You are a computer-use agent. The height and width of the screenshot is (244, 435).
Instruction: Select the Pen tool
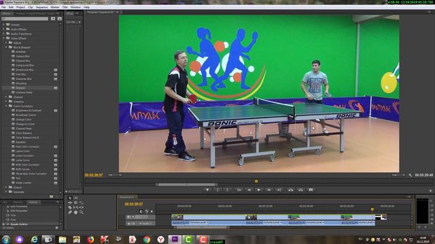click(x=70, y=212)
